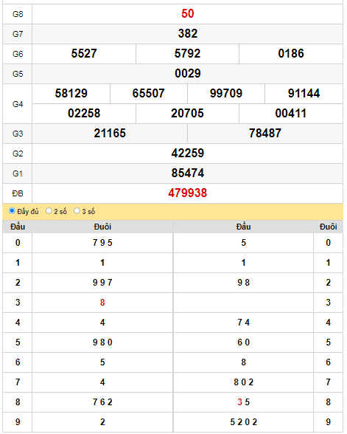Click the G6 number 5527
This screenshot has width=347, height=434.
[x=84, y=53]
